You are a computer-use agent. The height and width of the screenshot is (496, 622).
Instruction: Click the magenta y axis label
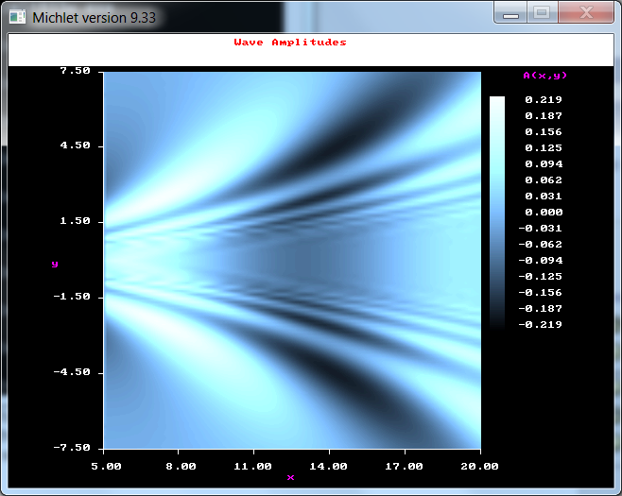55,265
